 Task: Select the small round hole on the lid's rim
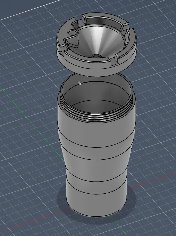tap(72, 33)
